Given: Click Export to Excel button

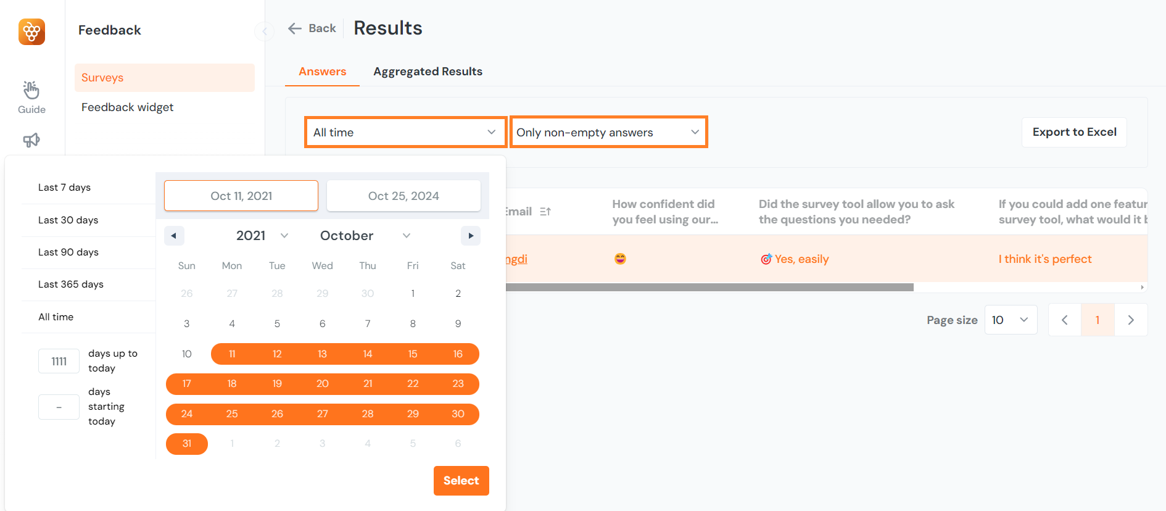Looking at the screenshot, I should (1074, 132).
